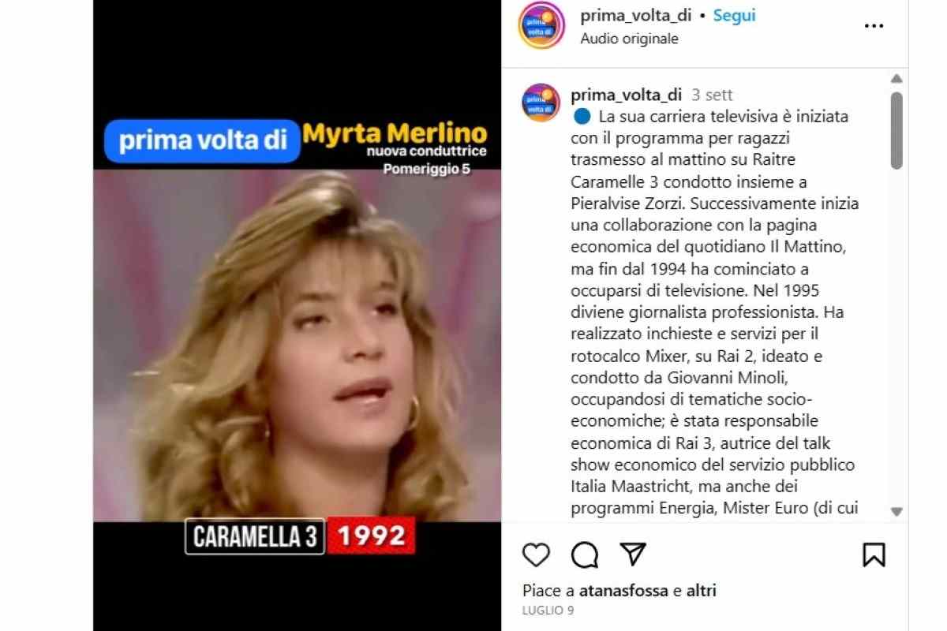Save the post with the bookmark icon
The width and height of the screenshot is (947, 631).
point(874,555)
